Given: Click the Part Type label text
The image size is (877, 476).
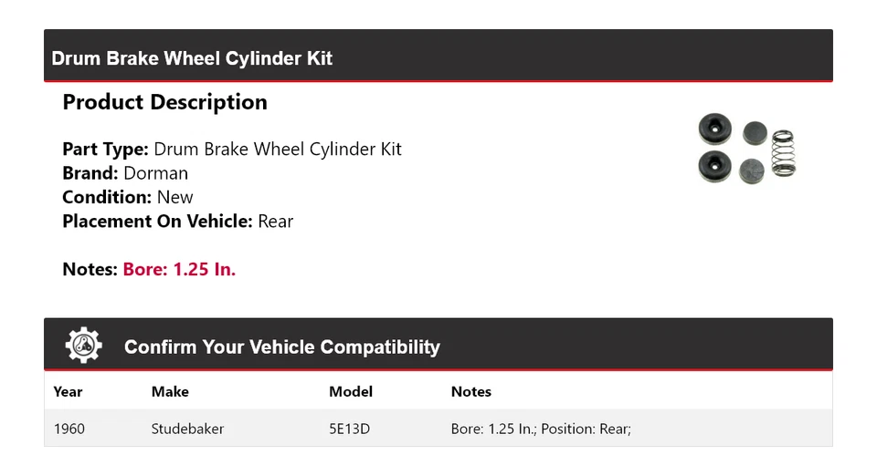Looking at the screenshot, I should 105,150.
